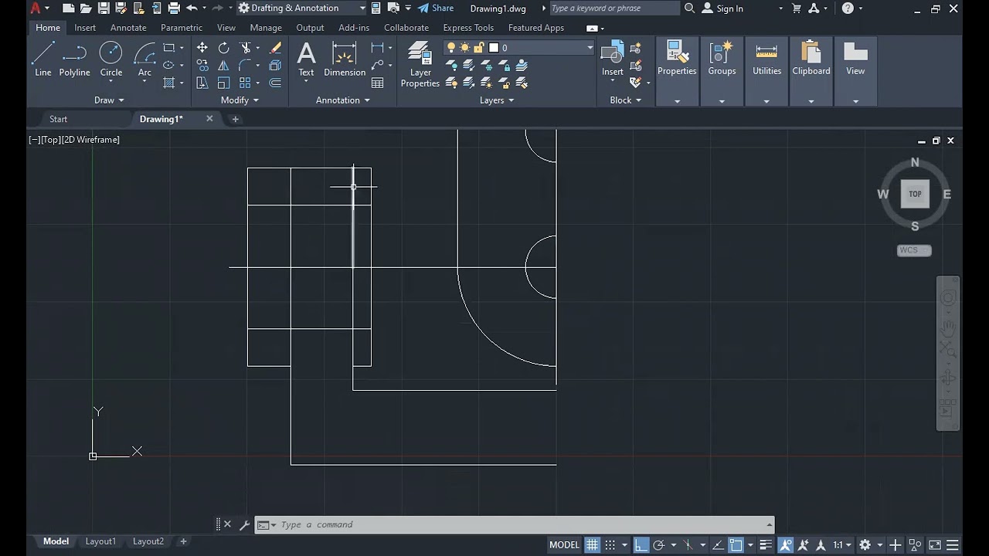989x556 pixels.
Task: Toggle object snap in status bar
Action: [736, 544]
